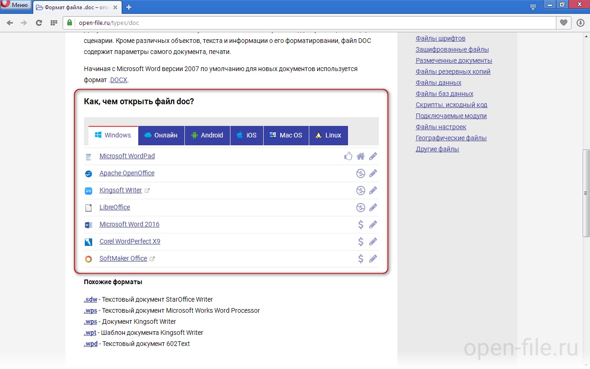The width and height of the screenshot is (590, 369).
Task: Click the dollar icon for SoftMaker Office
Action: click(x=361, y=258)
